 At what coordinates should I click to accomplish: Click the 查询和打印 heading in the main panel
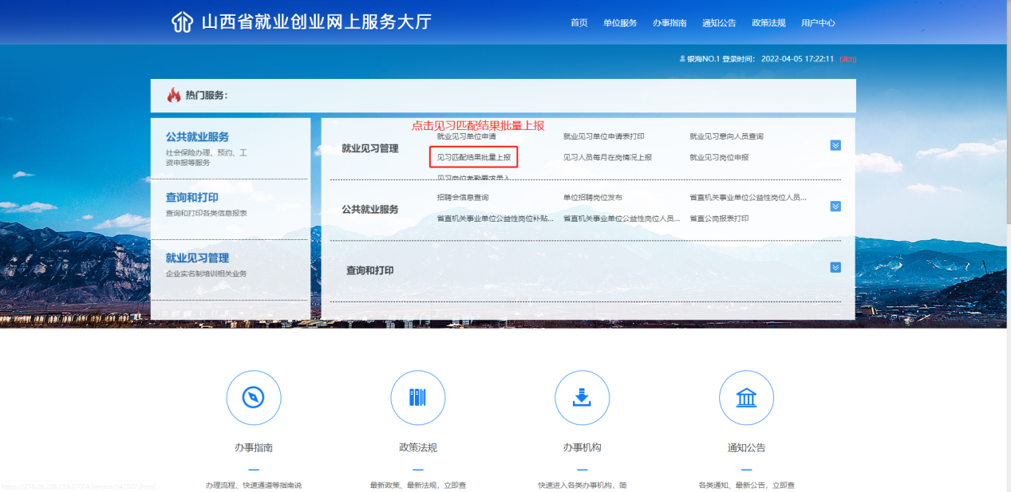tap(370, 271)
